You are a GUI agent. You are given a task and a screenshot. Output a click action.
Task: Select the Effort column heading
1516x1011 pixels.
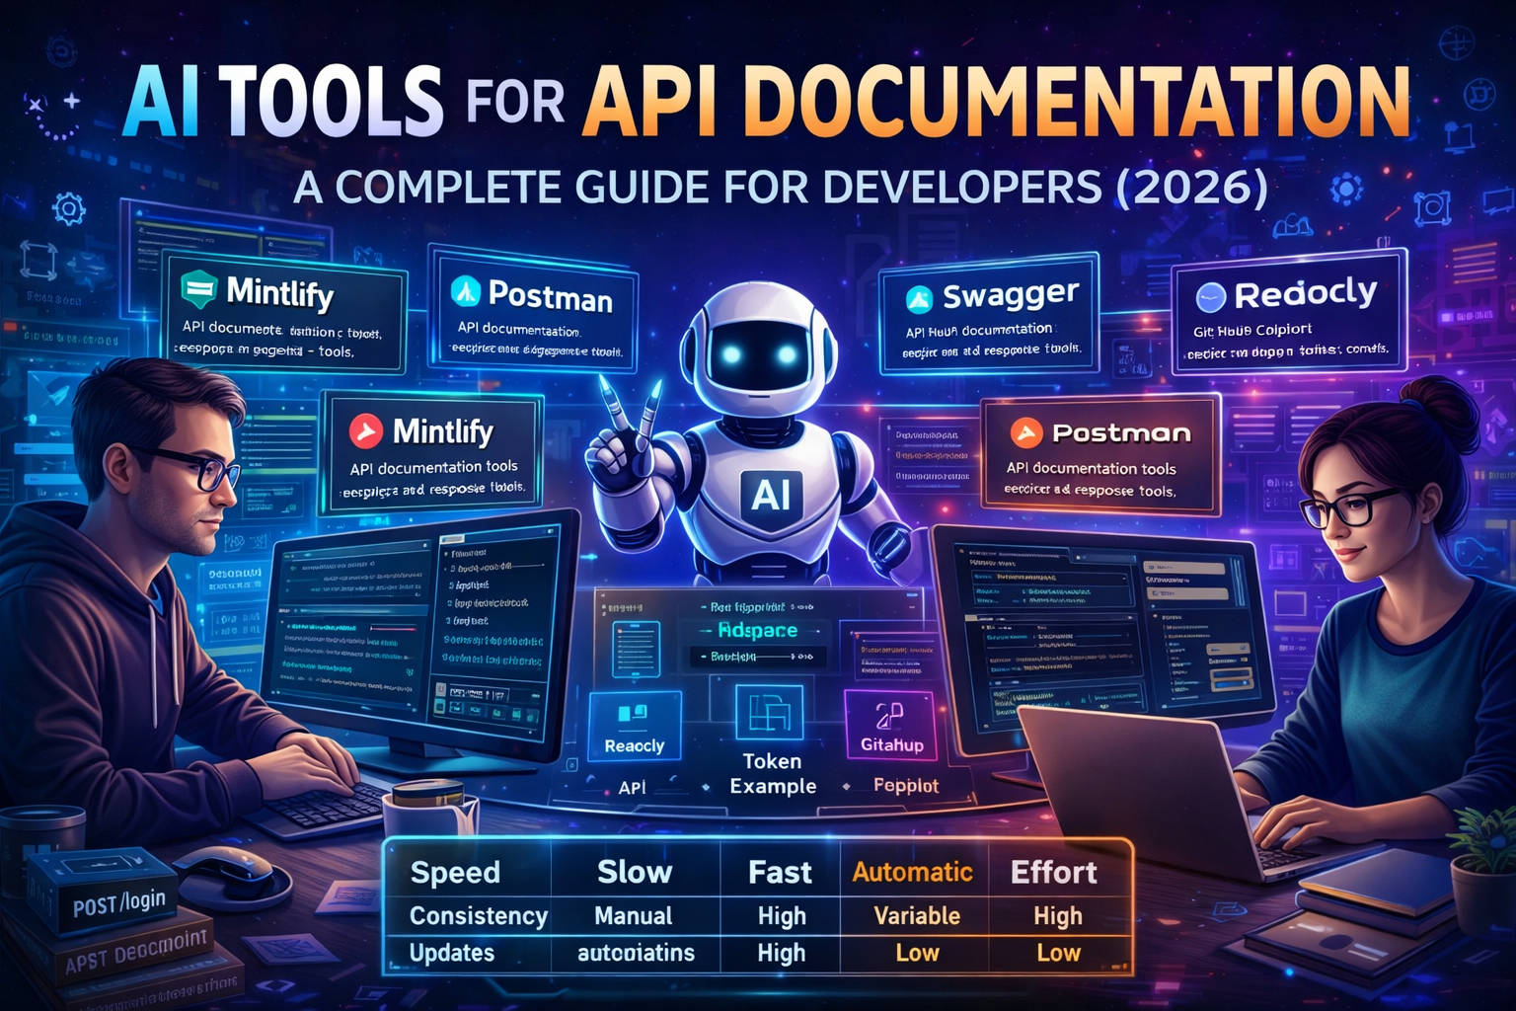tap(1055, 873)
